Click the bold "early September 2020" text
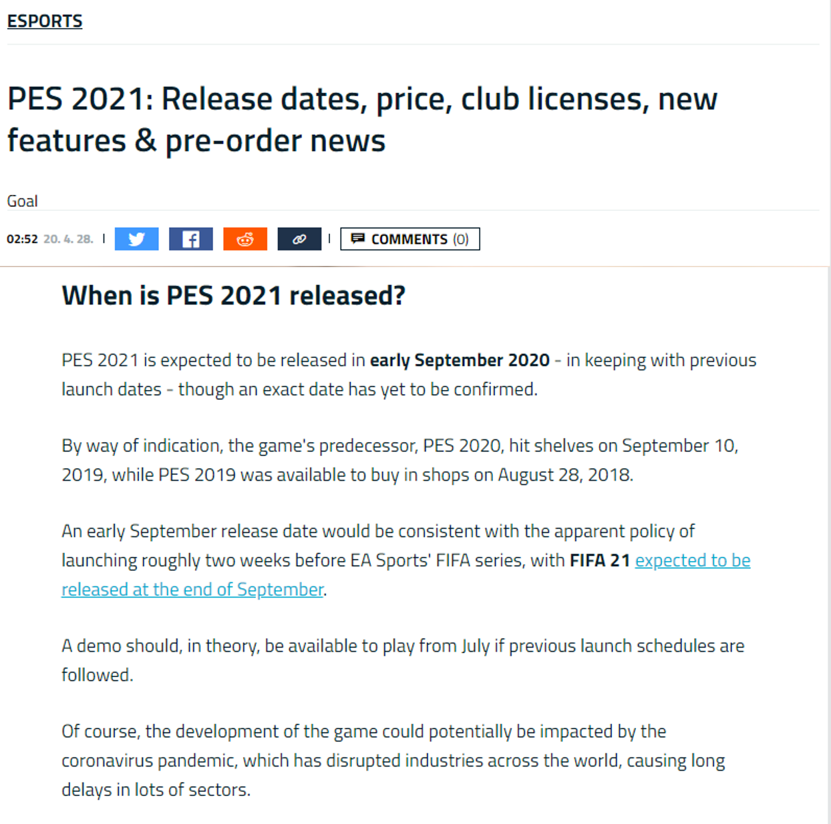Image resolution: width=831 pixels, height=824 pixels. (x=460, y=361)
